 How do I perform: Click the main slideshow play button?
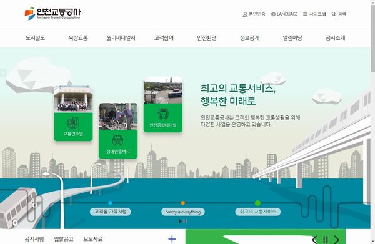(x=181, y=222)
